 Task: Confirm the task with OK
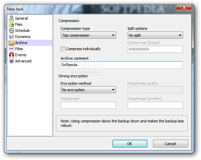(130, 144)
